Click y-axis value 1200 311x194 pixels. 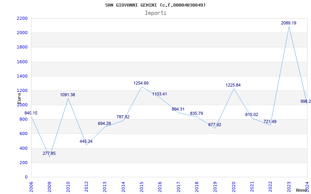(x=22, y=91)
